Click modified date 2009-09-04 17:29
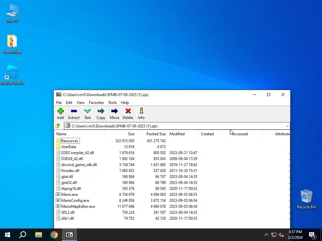The image size is (322, 241). [183, 158]
